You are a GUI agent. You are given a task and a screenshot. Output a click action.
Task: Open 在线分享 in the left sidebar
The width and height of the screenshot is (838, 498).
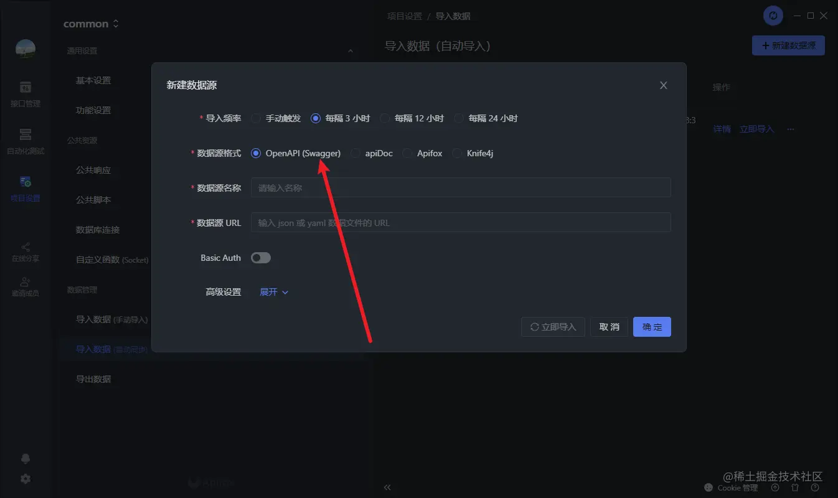(26, 251)
